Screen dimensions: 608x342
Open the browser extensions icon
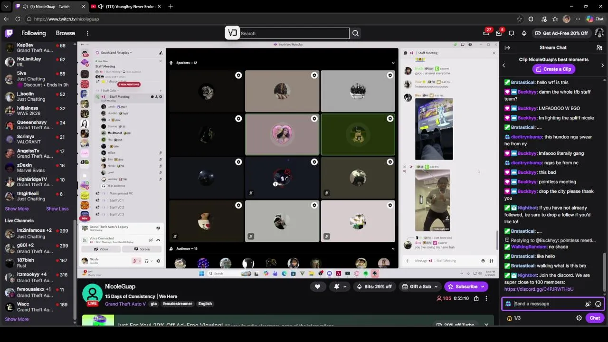pyautogui.click(x=531, y=19)
